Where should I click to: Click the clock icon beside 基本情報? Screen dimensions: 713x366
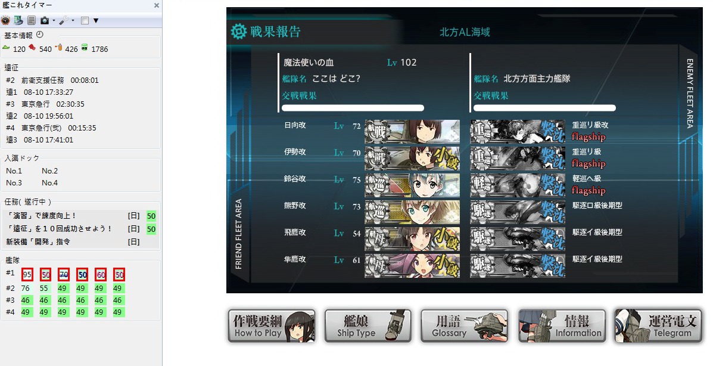point(39,35)
